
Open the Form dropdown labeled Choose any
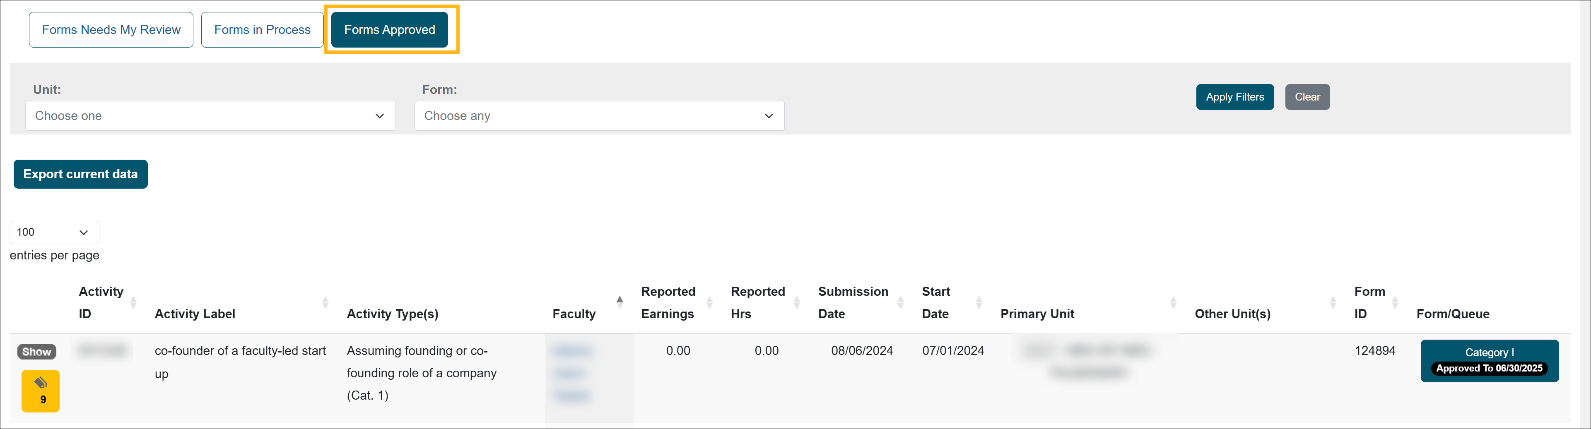(x=598, y=115)
